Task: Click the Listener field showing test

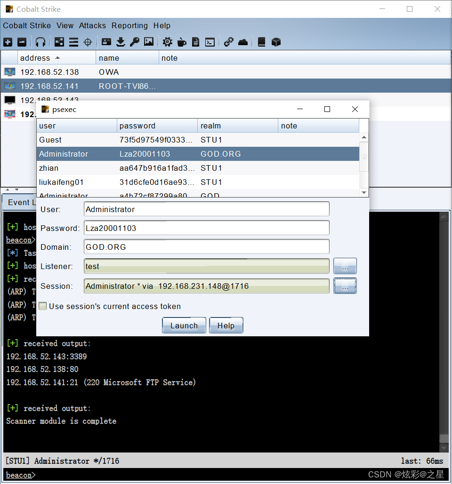Action: pyautogui.click(x=206, y=266)
